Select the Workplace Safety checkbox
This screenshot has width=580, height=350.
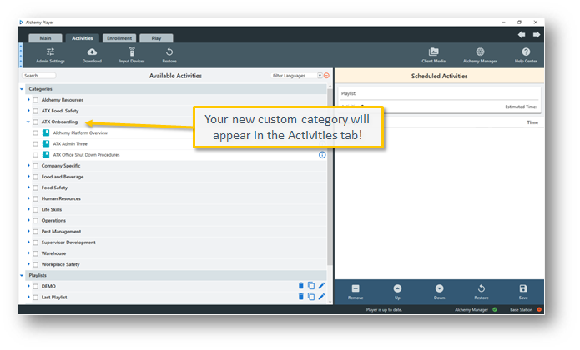pyautogui.click(x=36, y=264)
